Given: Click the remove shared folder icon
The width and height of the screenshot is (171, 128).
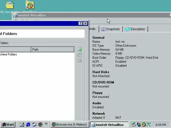Looking at the screenshot, I should [x=79, y=60].
